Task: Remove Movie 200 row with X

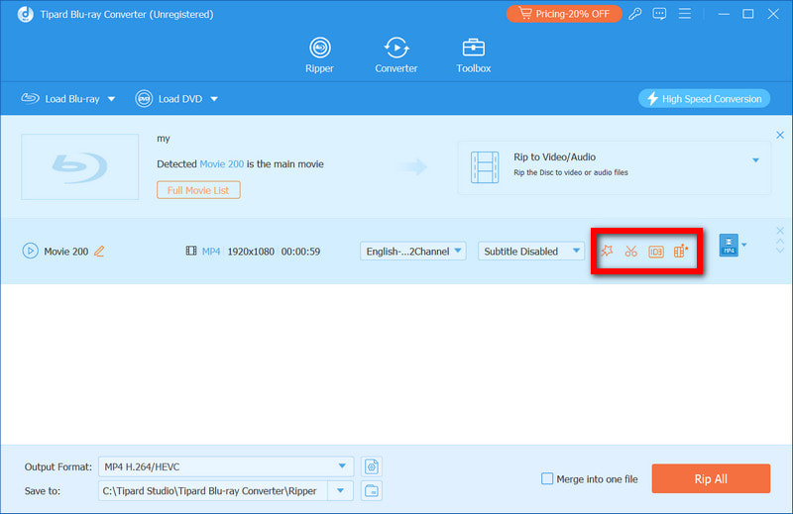Action: click(780, 231)
